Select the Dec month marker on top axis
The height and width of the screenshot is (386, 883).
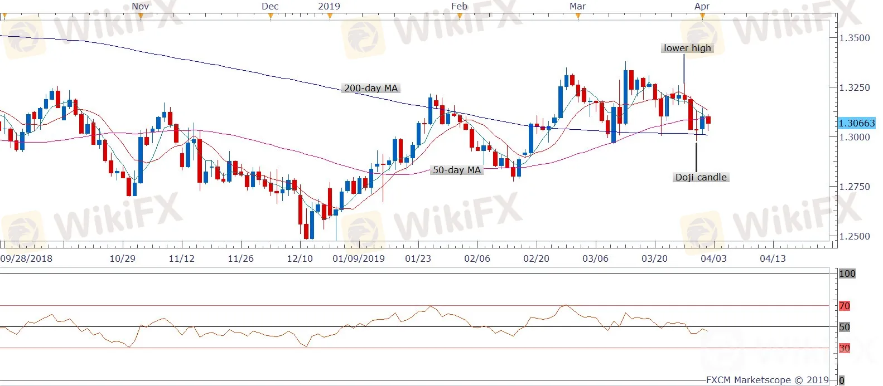[x=270, y=7]
